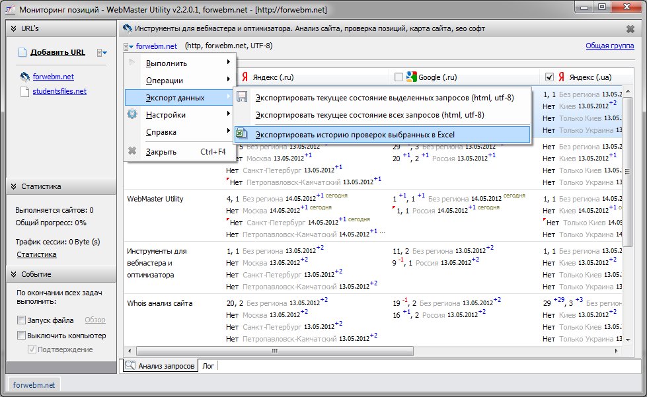Screen dimensions: 647x397
Task: Open the dropdown arrow beside Добавить URL
Action: click(x=102, y=53)
